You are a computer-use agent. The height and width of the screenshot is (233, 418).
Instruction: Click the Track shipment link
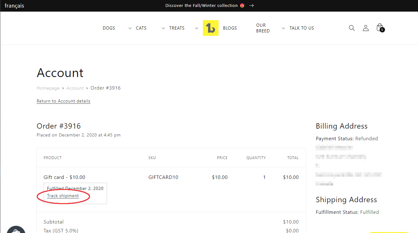pos(63,196)
